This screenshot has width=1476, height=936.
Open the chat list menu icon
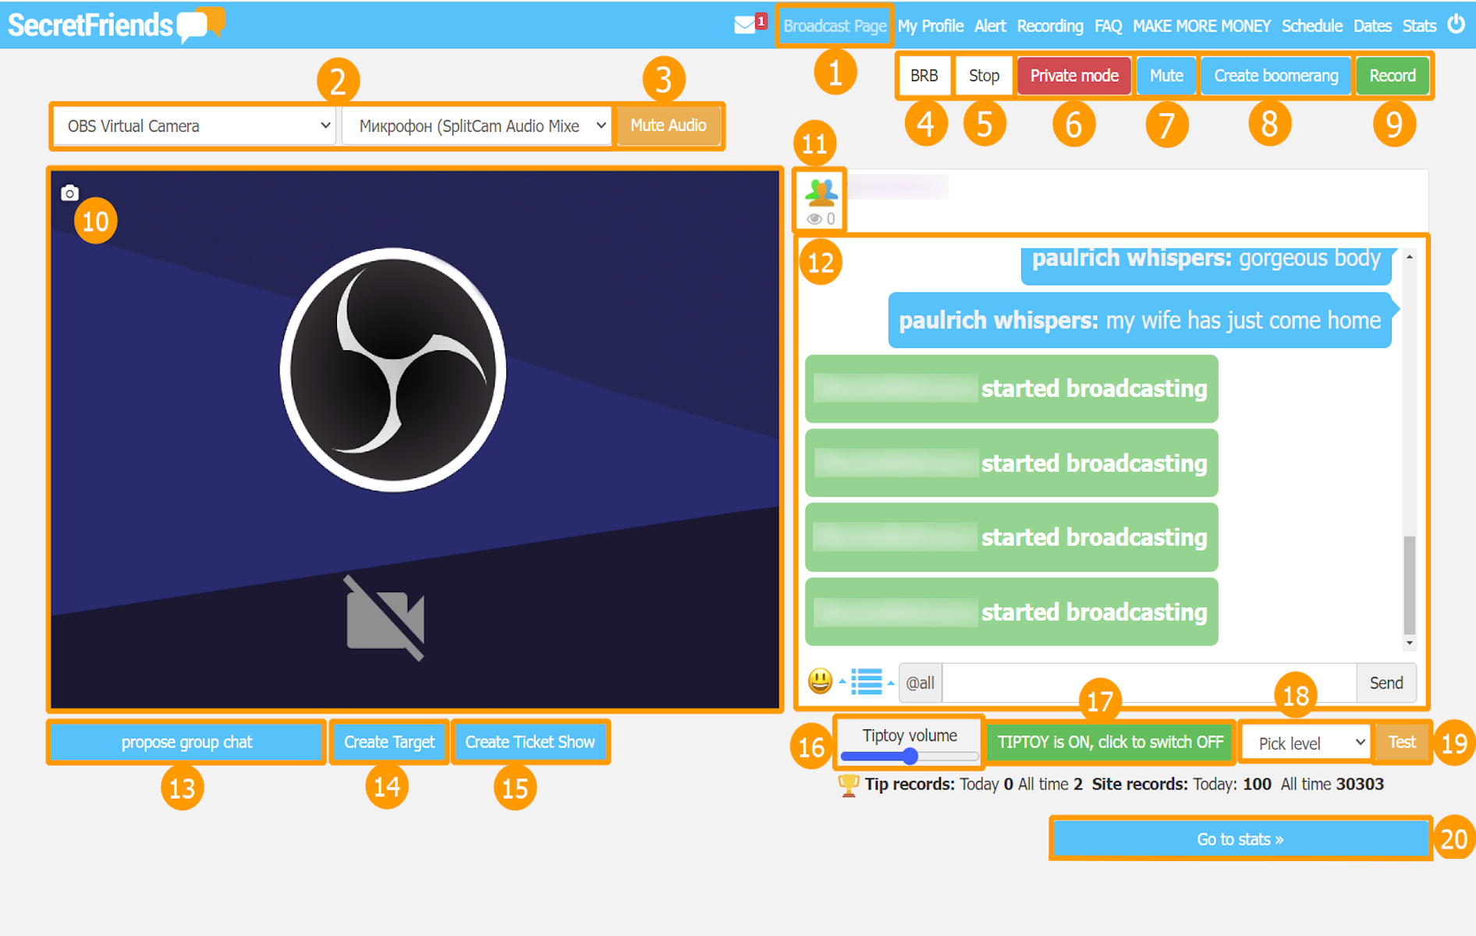(x=866, y=681)
